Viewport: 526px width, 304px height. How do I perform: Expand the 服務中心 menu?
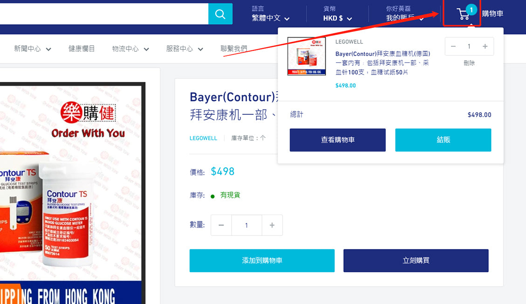click(184, 48)
